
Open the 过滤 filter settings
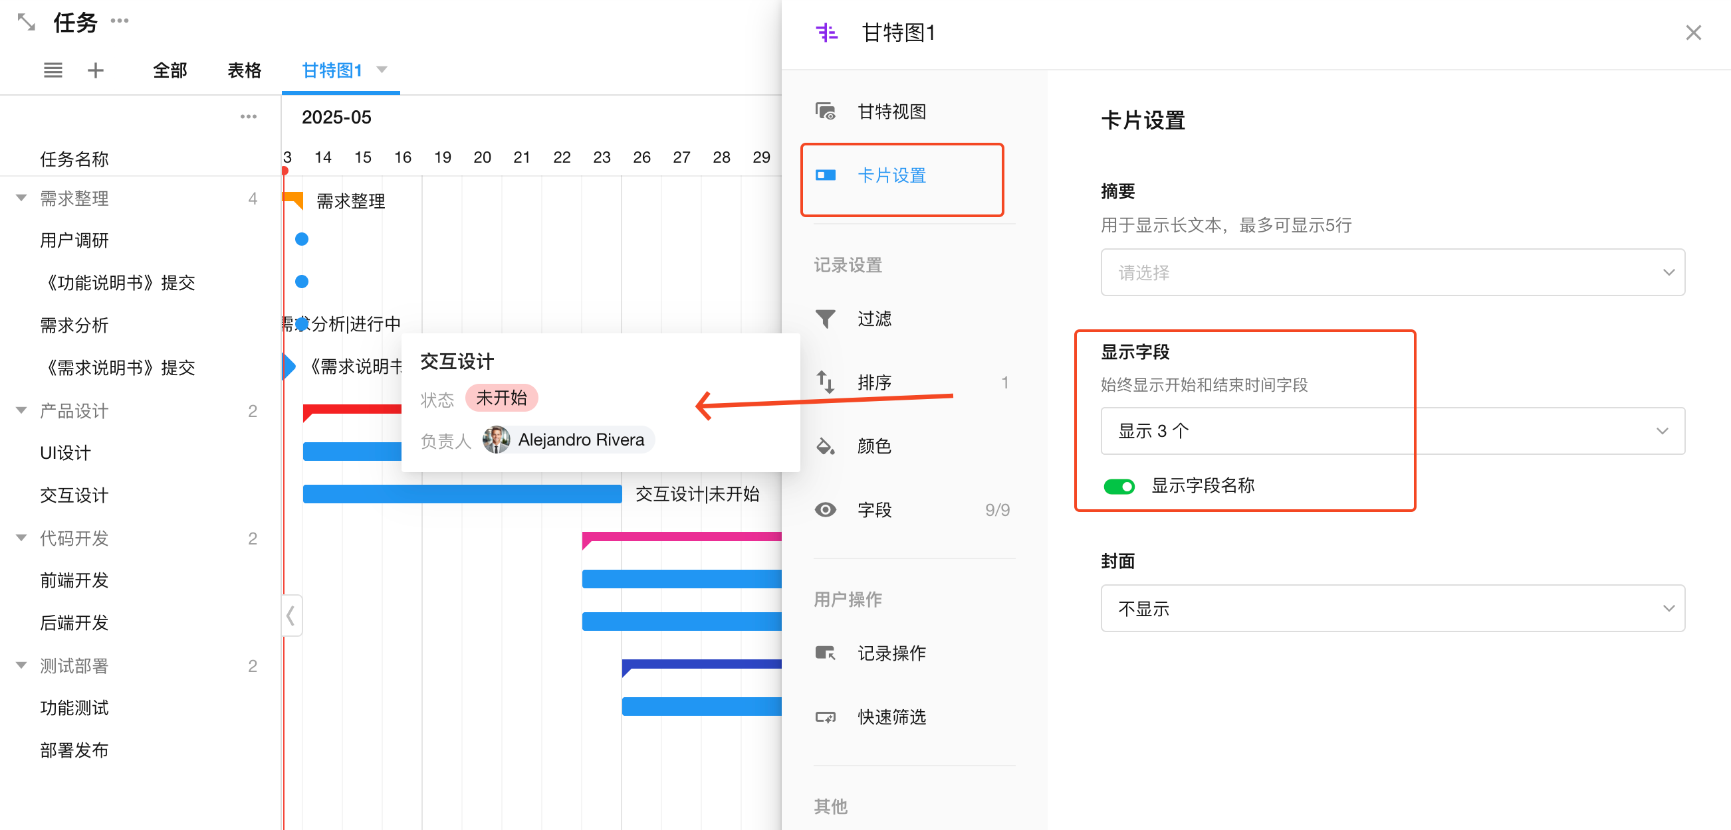coord(873,318)
